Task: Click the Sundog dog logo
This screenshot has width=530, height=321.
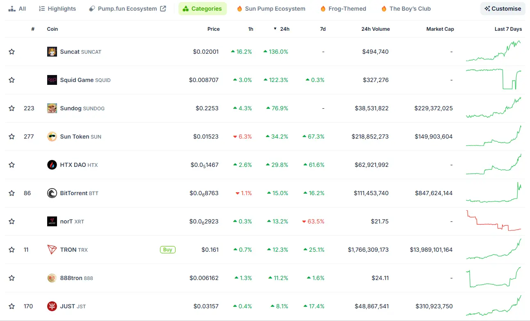Action: pyautogui.click(x=52, y=108)
